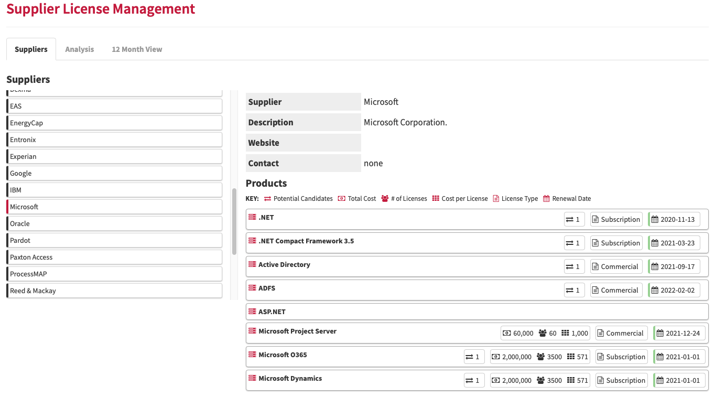Click the 2021-12-24 renewal date badge
This screenshot has height=408, width=715.
679,334
